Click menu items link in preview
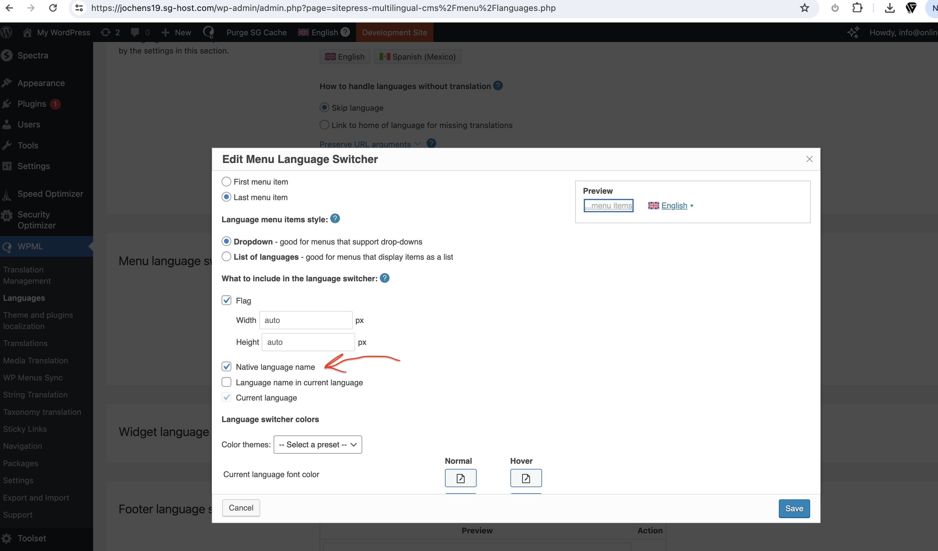 609,206
